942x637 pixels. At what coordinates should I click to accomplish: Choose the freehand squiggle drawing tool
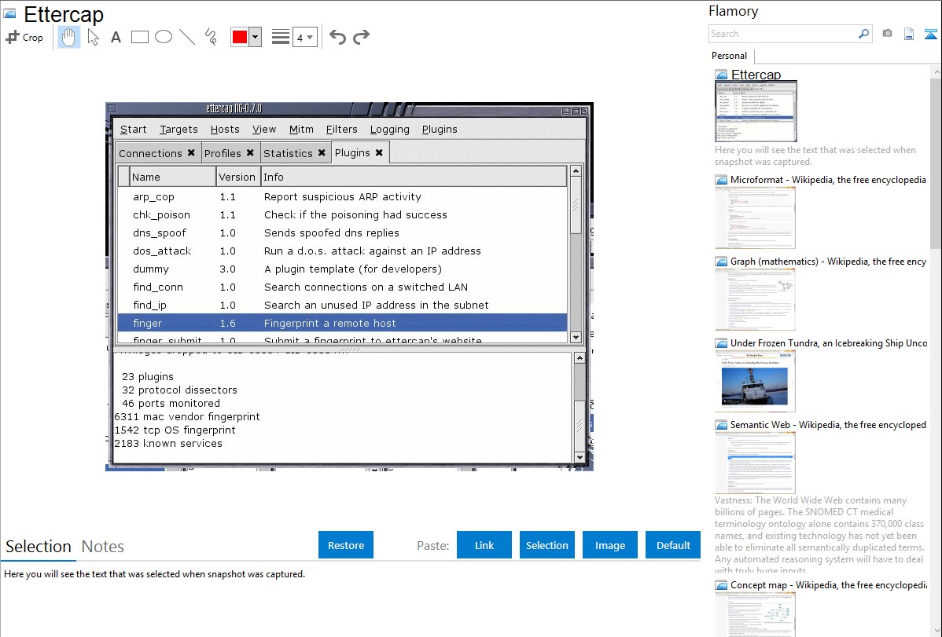[x=211, y=37]
